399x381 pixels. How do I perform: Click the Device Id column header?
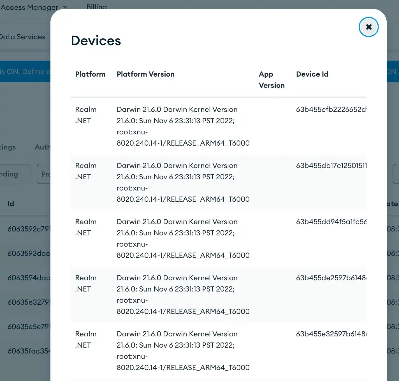[x=312, y=74]
